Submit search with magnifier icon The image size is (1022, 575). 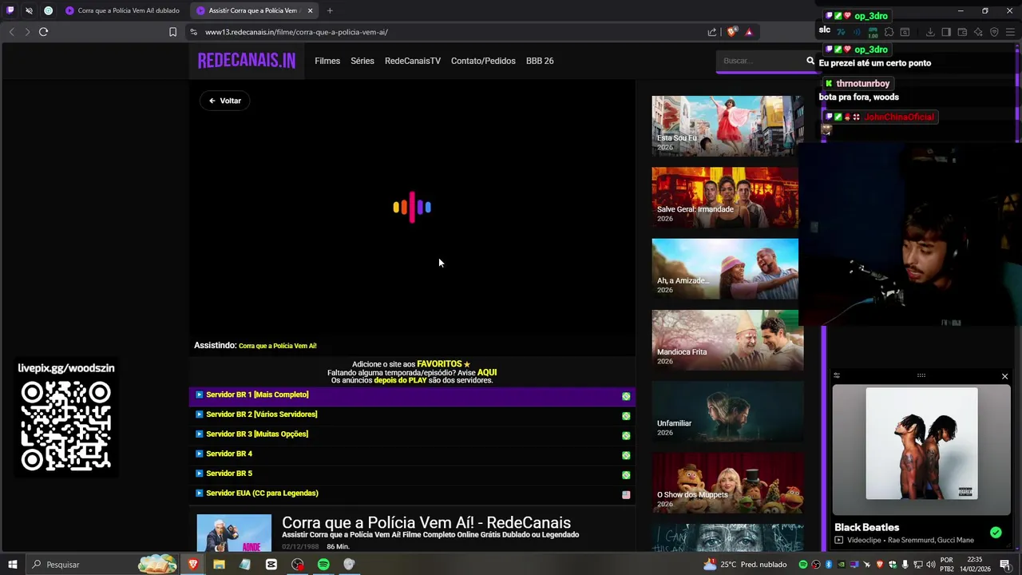click(x=810, y=61)
